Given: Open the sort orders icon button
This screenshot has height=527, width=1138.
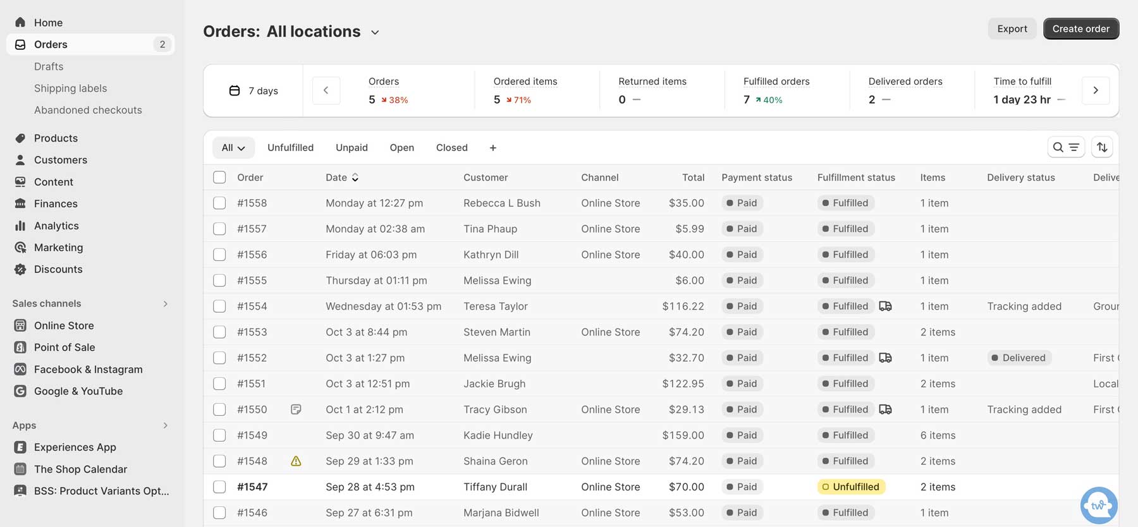Looking at the screenshot, I should [x=1102, y=147].
